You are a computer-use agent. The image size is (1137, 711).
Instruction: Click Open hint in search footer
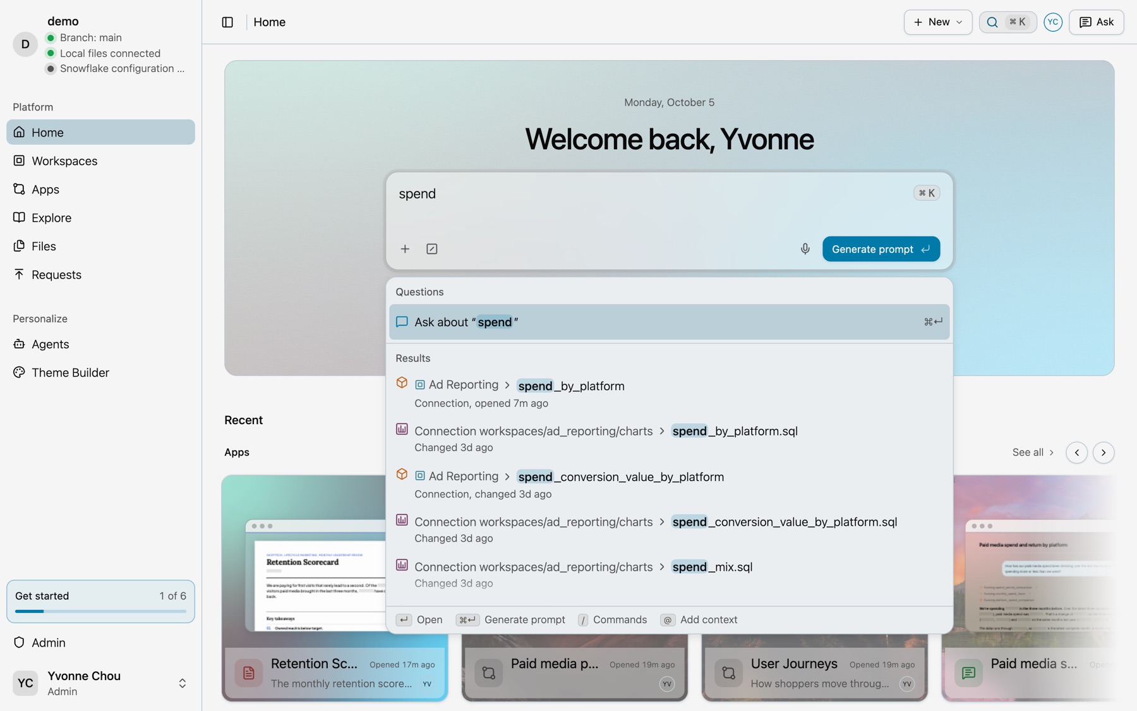coord(419,620)
